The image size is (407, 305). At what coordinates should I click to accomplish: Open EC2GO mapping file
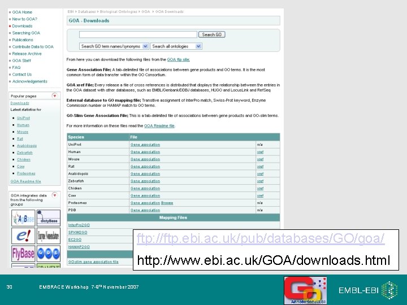75,239
